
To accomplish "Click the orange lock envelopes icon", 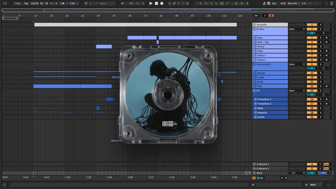I will click(271, 15).
